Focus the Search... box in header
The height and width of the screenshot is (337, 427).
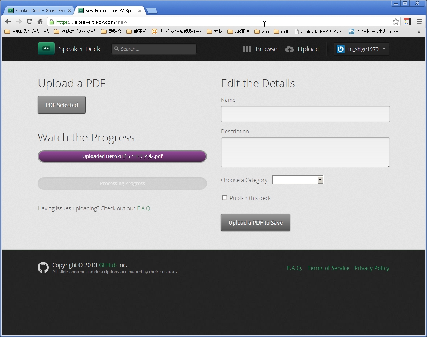click(x=154, y=49)
